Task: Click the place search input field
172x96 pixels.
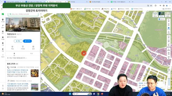Action: coord(23,14)
